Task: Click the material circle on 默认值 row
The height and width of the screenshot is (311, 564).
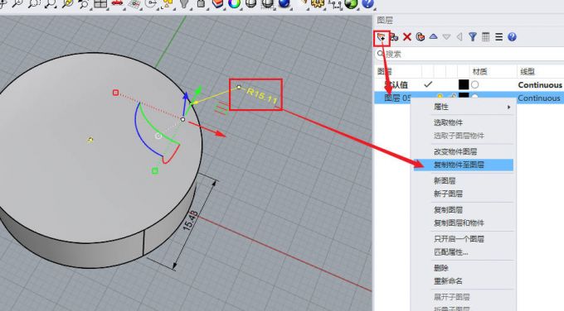Action: tap(474, 84)
